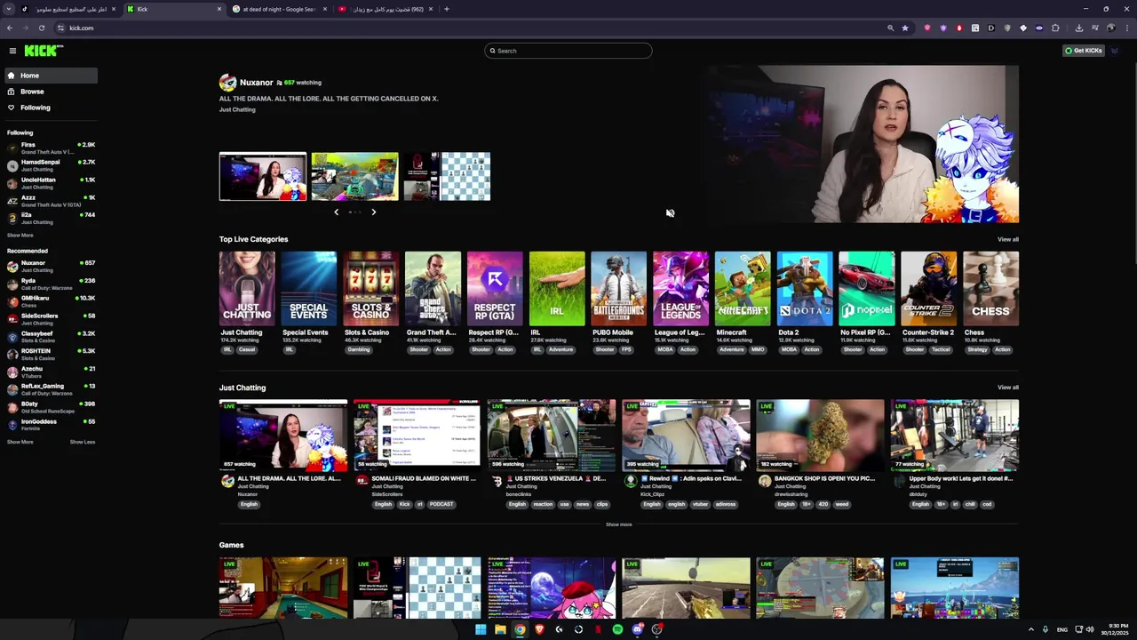Open the Just Chatting category card
Screen dimensions: 1137x640
pos(247,288)
